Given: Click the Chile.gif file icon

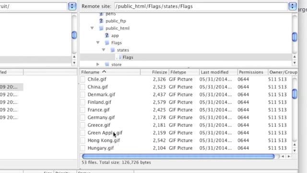Looking at the screenshot, I should pos(83,79).
